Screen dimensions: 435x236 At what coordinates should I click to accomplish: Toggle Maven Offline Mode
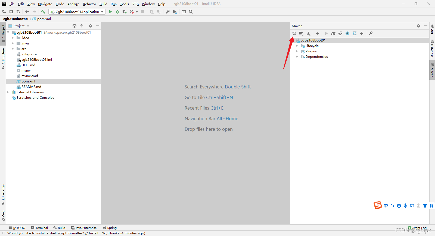coord(340,33)
